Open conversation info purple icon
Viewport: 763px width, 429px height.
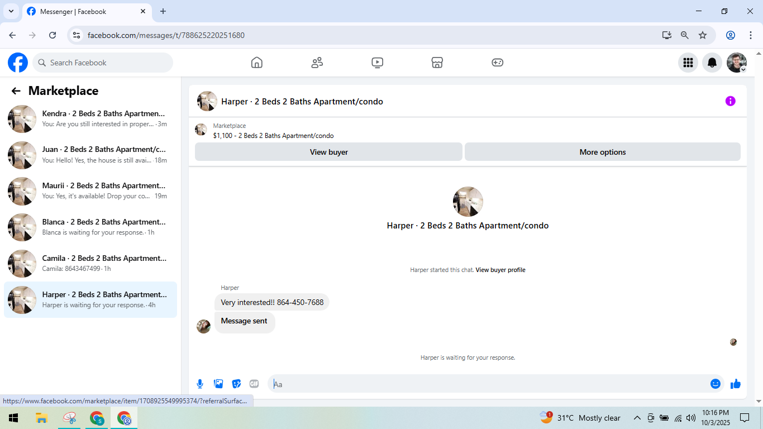(x=731, y=101)
